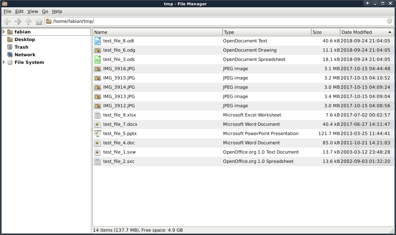The height and width of the screenshot is (235, 396).
Task: Select Network in the sidebar
Action: (25, 55)
